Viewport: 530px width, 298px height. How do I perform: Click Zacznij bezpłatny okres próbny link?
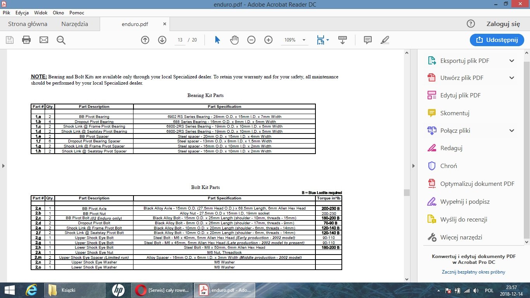[473, 272]
